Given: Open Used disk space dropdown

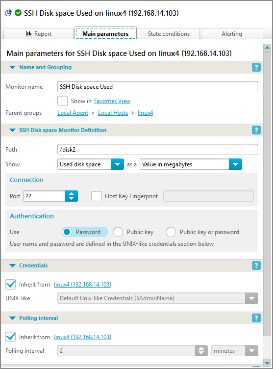Looking at the screenshot, I should [91, 164].
